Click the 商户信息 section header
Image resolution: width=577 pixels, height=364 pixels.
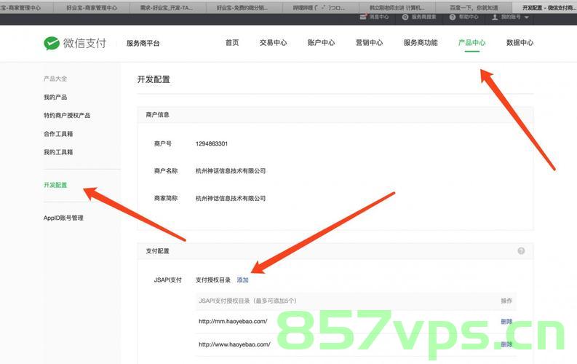pos(157,114)
